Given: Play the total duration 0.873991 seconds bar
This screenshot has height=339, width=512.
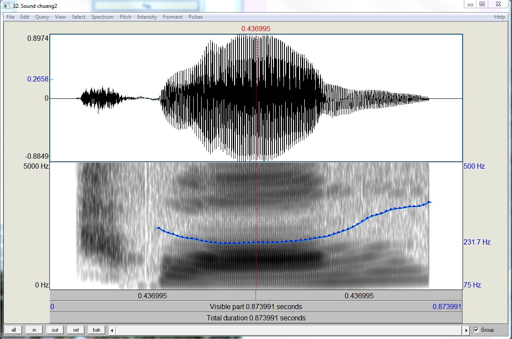Looking at the screenshot, I should coord(256,318).
